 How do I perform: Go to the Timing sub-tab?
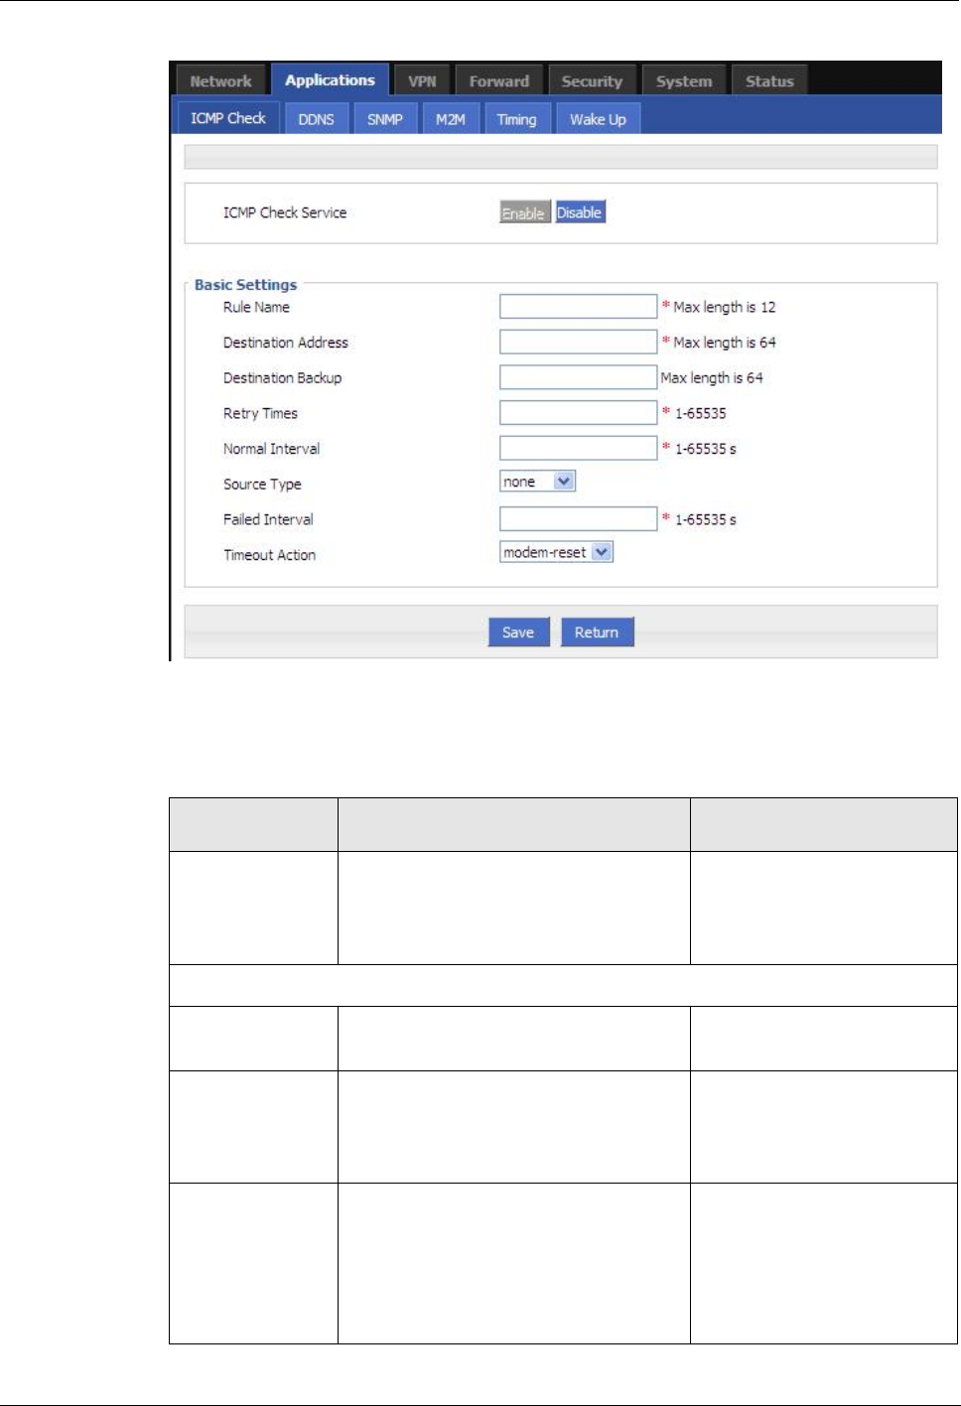(516, 119)
